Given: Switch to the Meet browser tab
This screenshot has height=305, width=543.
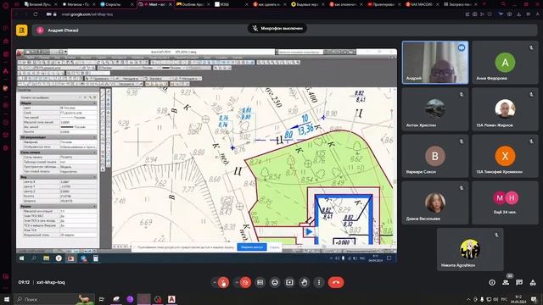Looking at the screenshot, I should click(x=155, y=4).
